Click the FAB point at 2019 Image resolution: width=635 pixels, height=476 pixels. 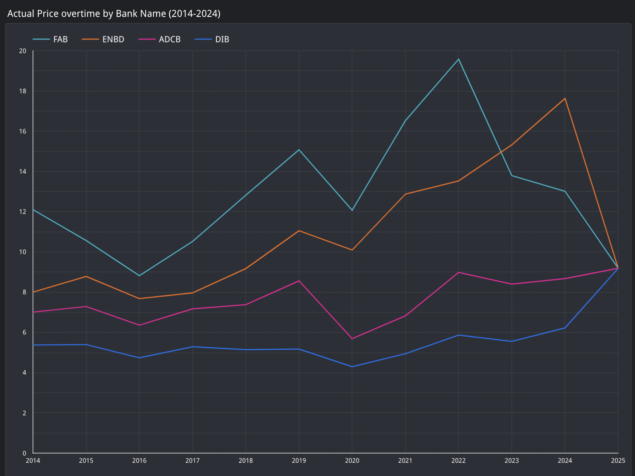(x=299, y=150)
